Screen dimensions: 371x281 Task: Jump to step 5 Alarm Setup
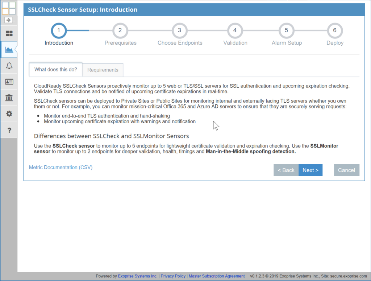pos(286,31)
